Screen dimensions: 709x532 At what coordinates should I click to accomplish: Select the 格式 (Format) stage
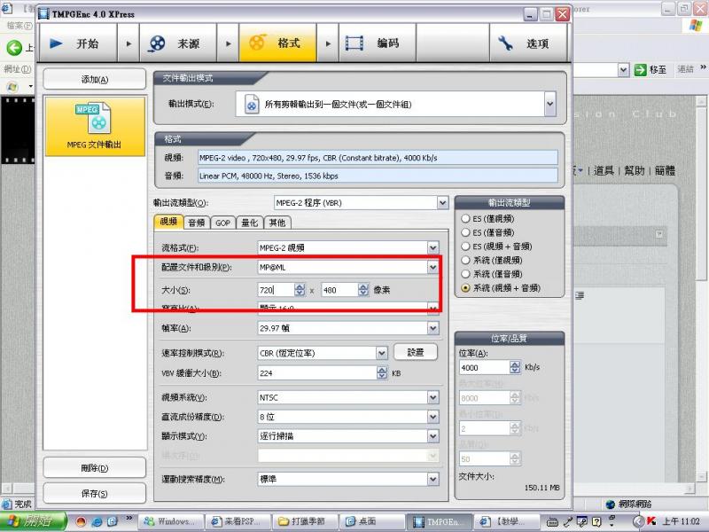pos(277,43)
